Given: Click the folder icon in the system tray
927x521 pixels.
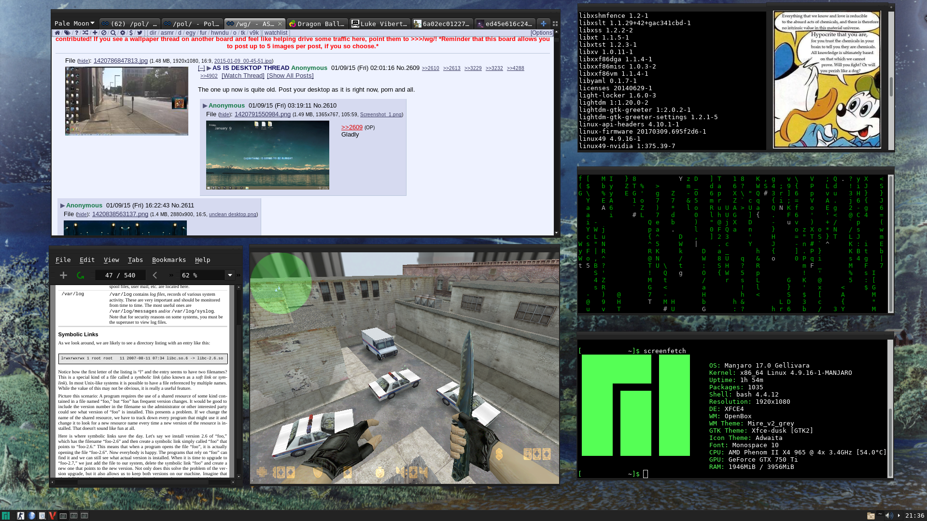Looking at the screenshot, I should 871,516.
